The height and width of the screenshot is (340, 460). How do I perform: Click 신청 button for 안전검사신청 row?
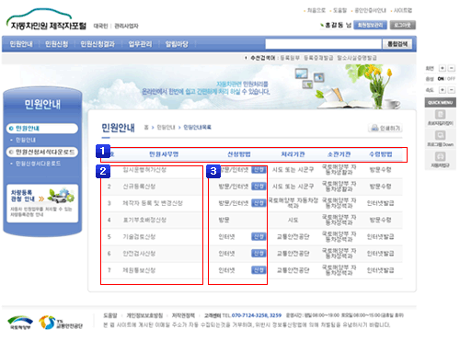tap(259, 254)
